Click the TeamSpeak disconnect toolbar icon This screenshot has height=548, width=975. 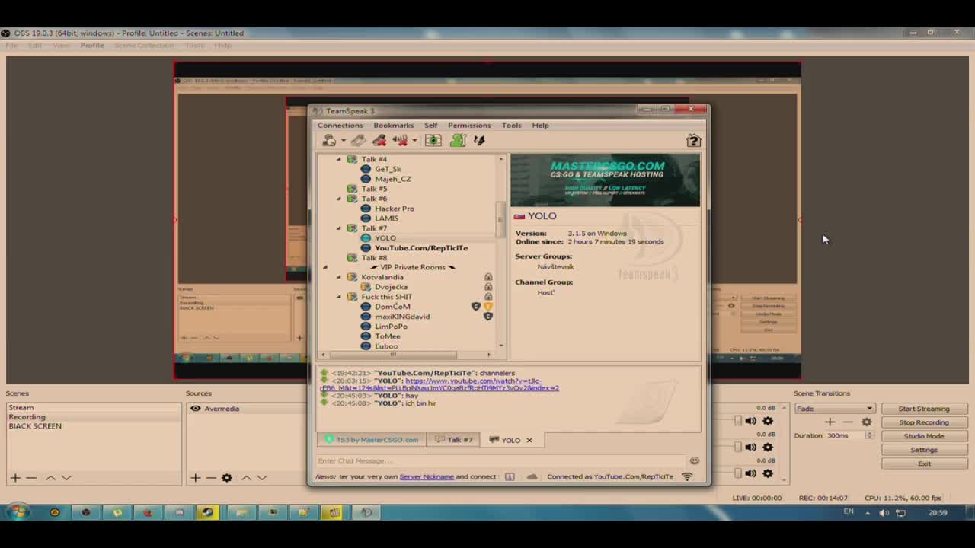coord(358,140)
